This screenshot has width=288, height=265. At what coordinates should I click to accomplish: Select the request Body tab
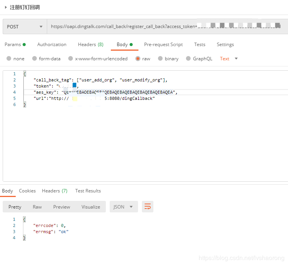coord(125,45)
